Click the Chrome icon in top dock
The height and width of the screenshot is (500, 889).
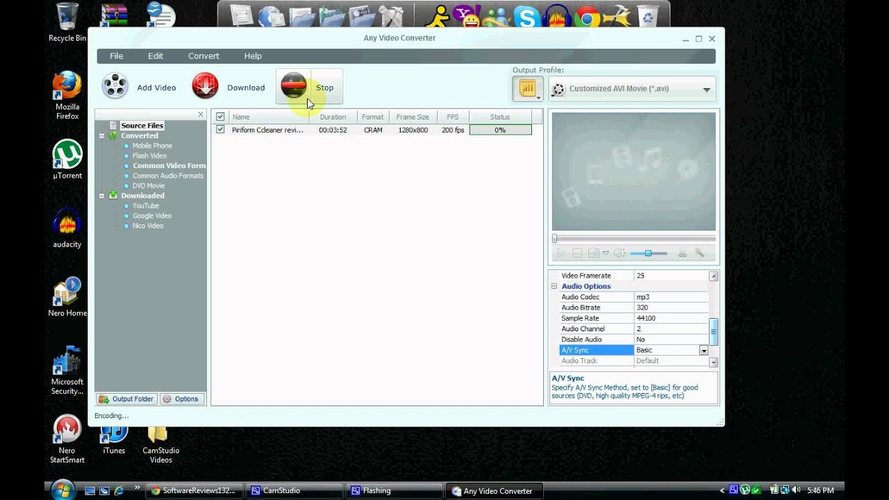pos(588,17)
